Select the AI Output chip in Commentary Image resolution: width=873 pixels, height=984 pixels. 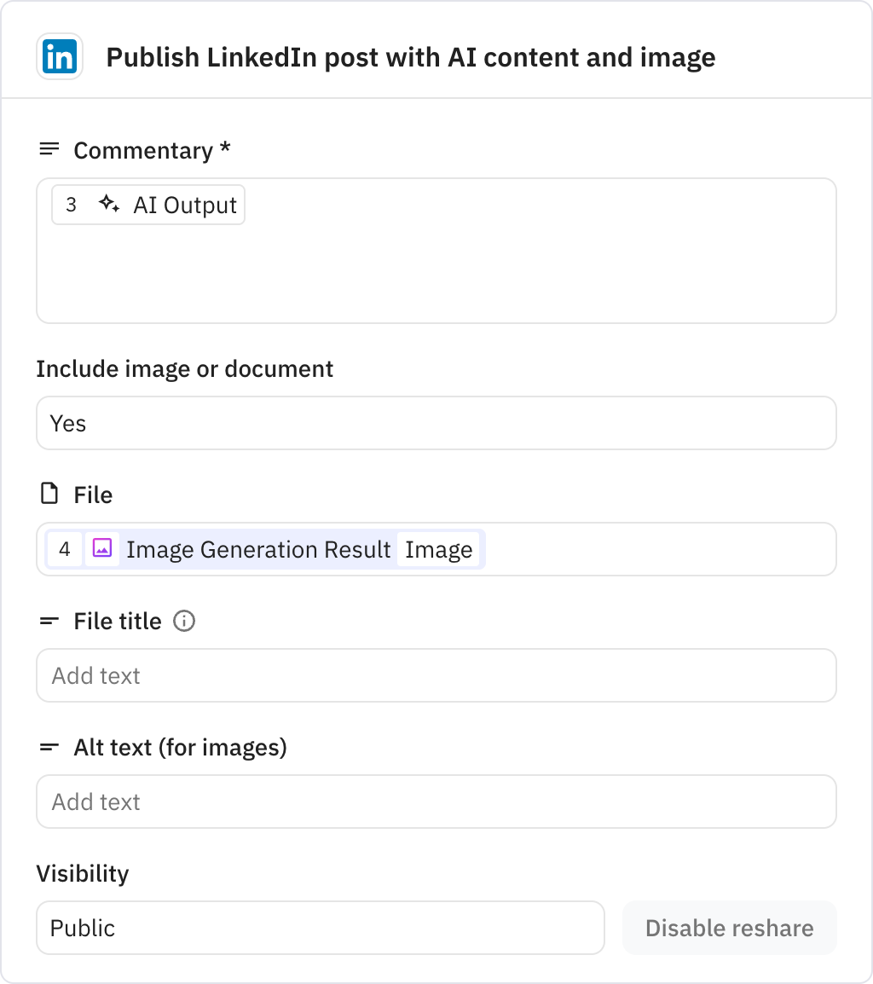[x=184, y=204]
